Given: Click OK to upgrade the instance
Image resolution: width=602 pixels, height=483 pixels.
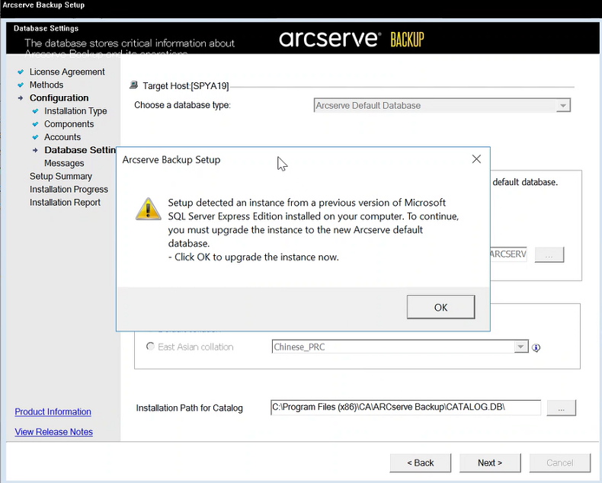Looking at the screenshot, I should pos(440,307).
